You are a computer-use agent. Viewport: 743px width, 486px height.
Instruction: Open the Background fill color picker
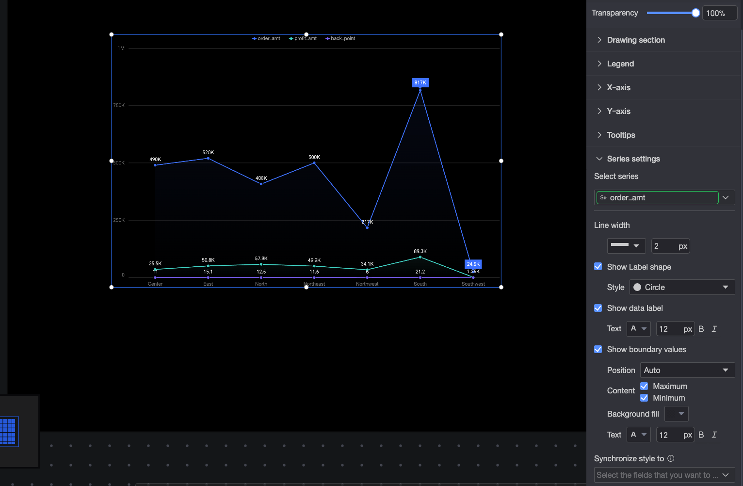coord(676,414)
